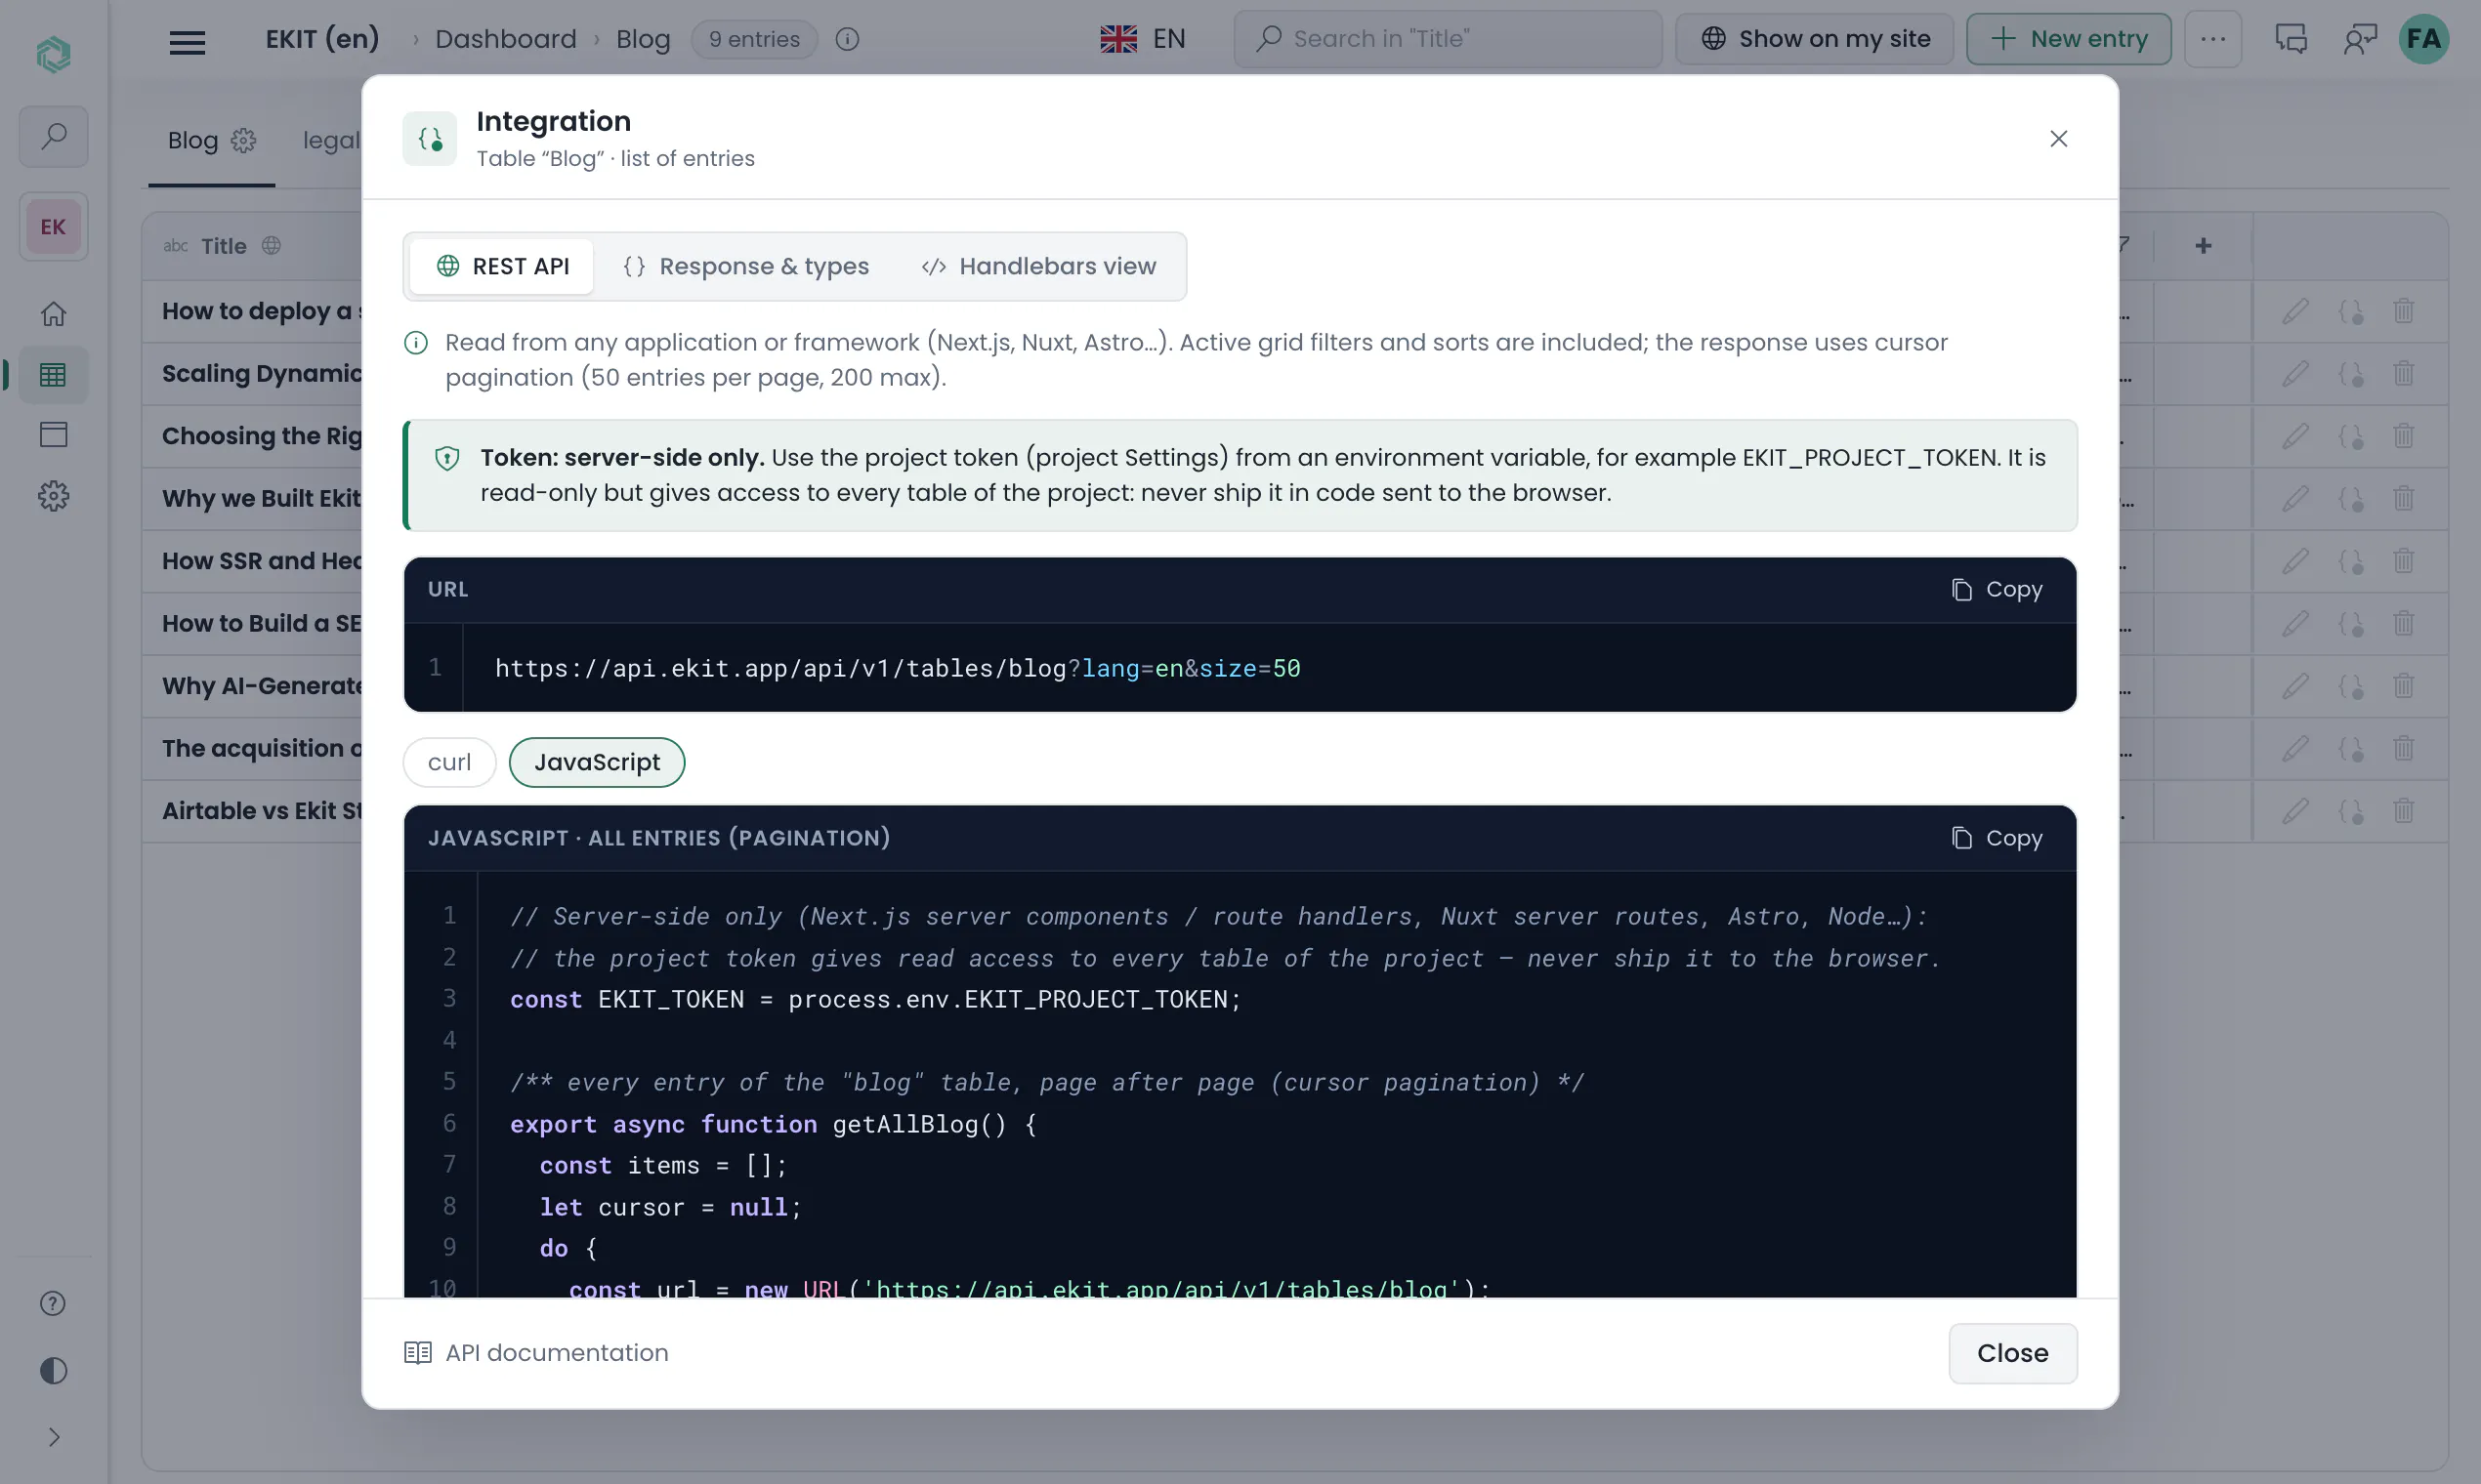Open the sidebar search icon
This screenshot has width=2481, height=1484.
53,136
